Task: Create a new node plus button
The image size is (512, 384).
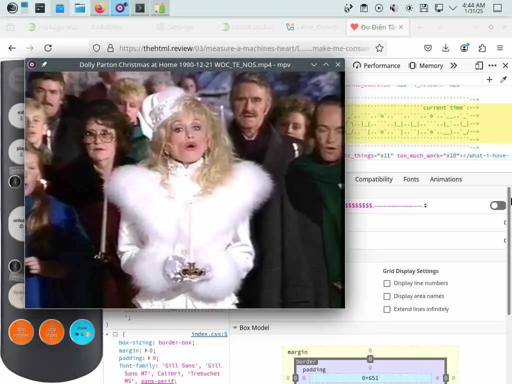Action: [489, 79]
